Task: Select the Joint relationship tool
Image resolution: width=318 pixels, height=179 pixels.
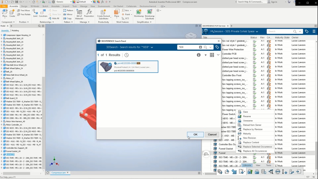Action: [35, 13]
